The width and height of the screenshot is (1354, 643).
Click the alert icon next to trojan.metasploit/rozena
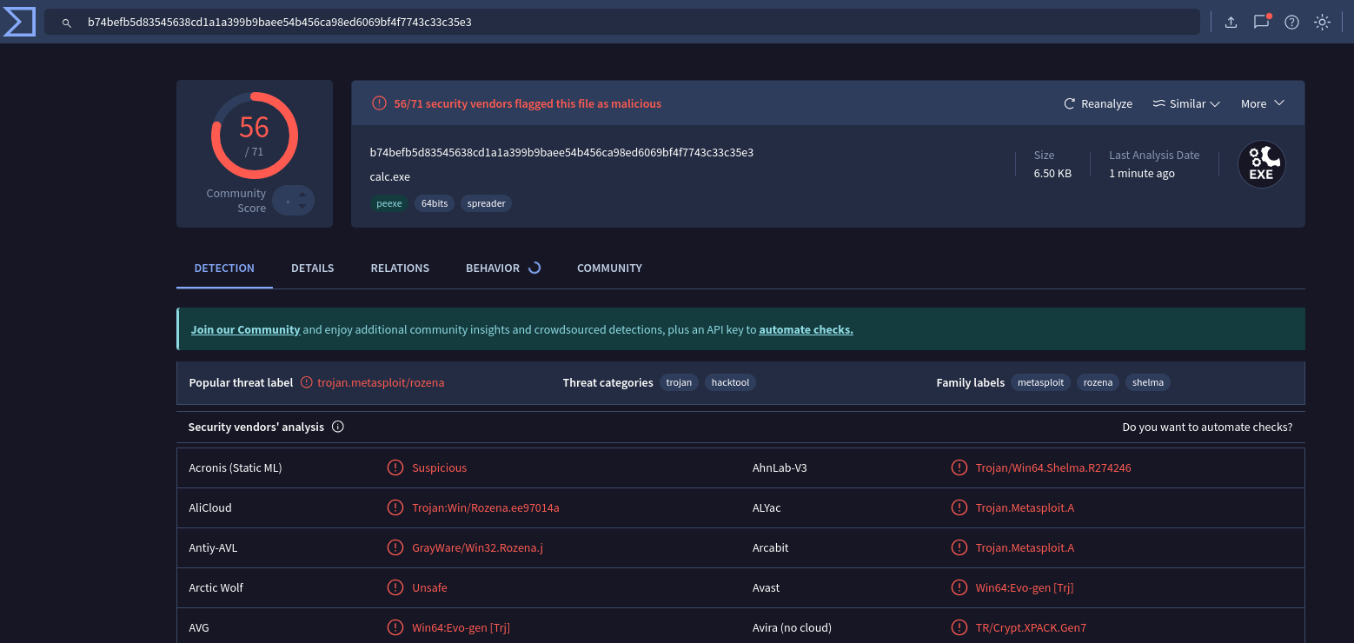[306, 382]
